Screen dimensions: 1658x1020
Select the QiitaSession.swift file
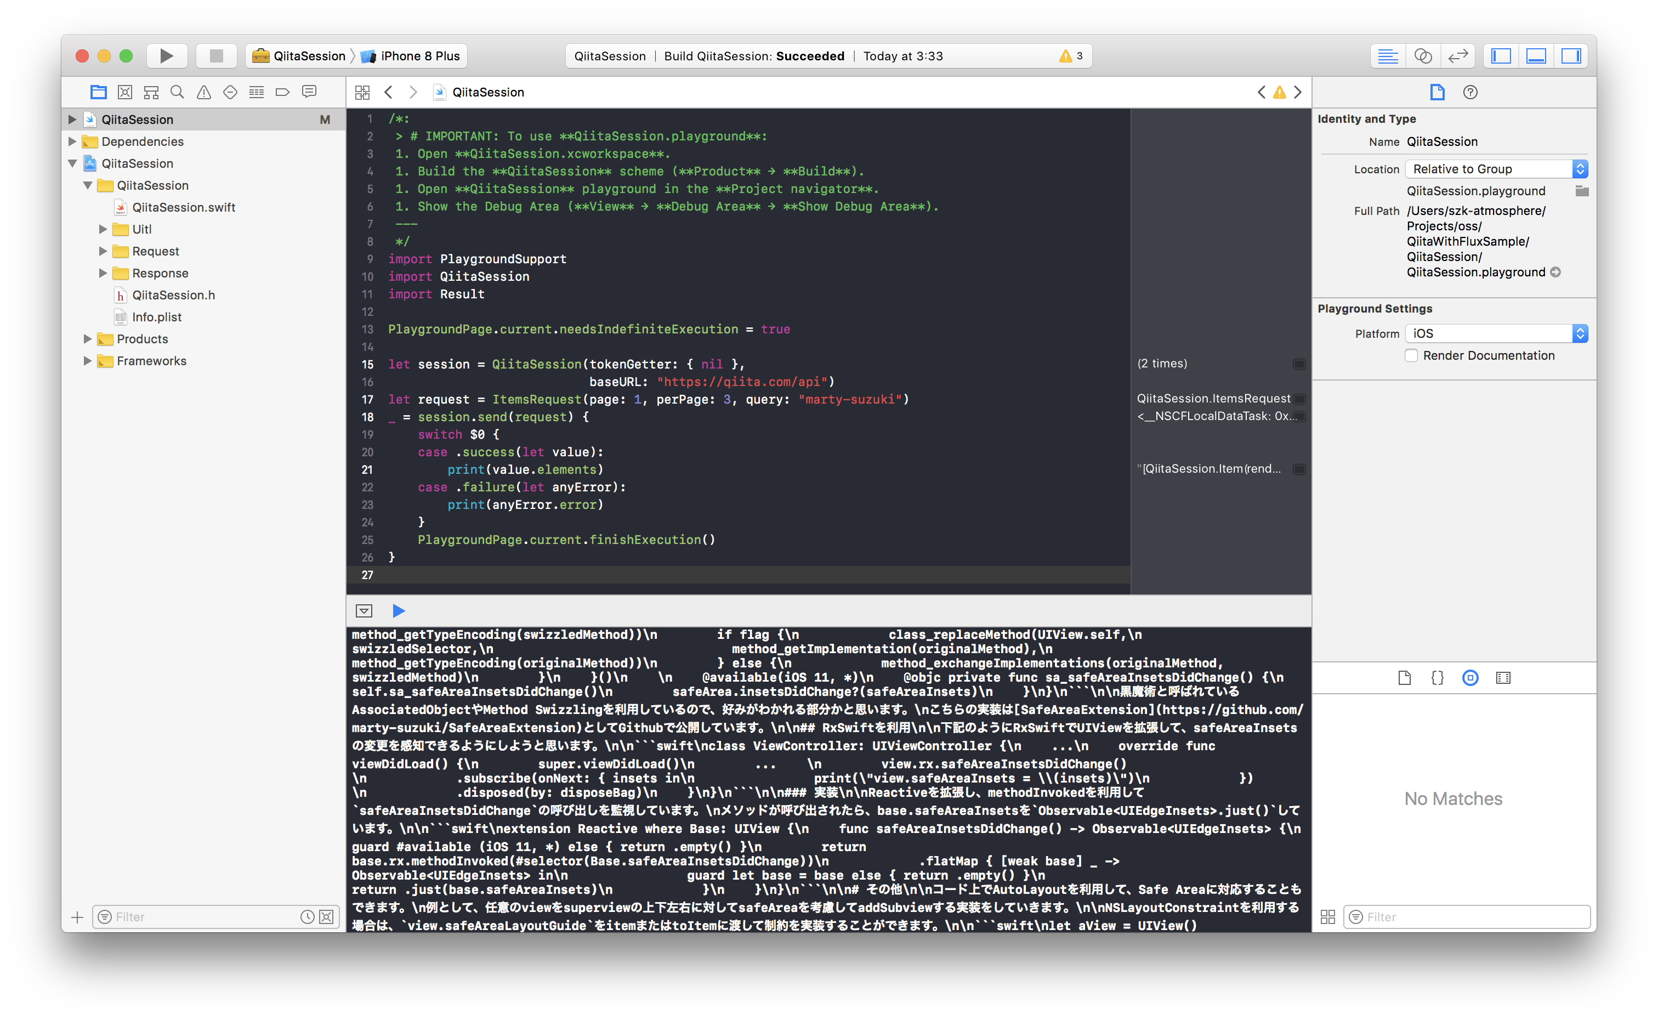183,207
